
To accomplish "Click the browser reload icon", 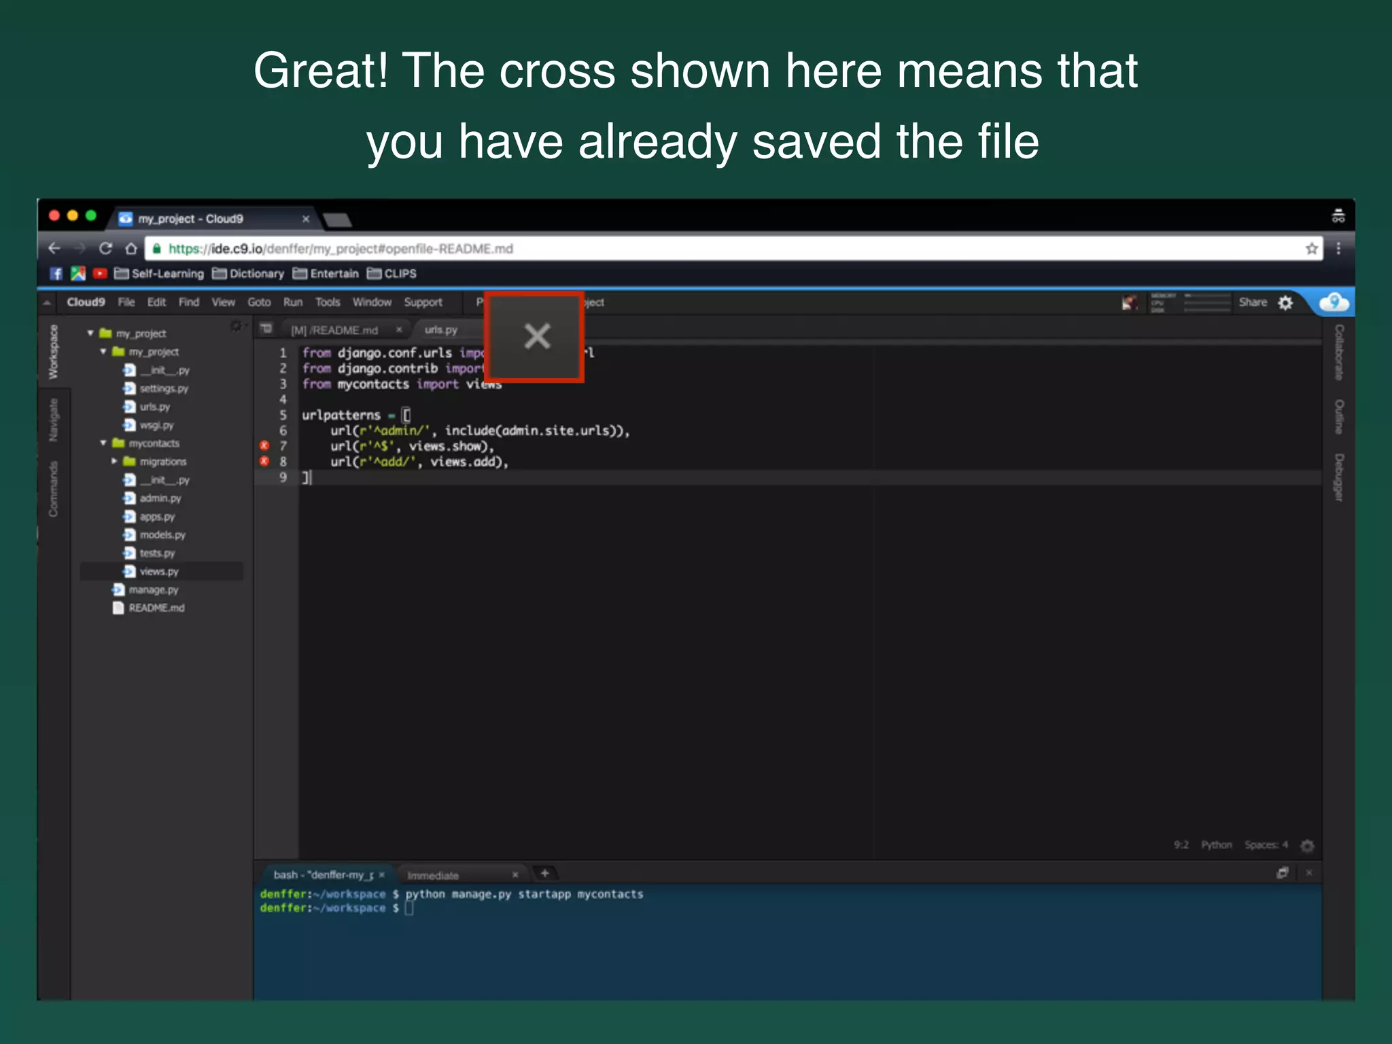I will click(105, 249).
